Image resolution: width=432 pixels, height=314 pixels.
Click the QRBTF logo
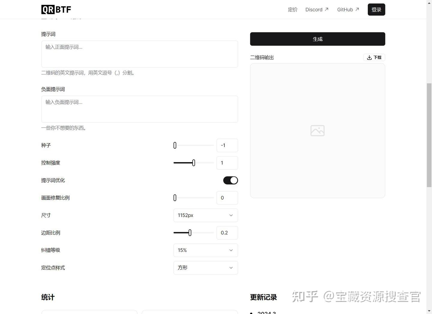click(x=56, y=10)
